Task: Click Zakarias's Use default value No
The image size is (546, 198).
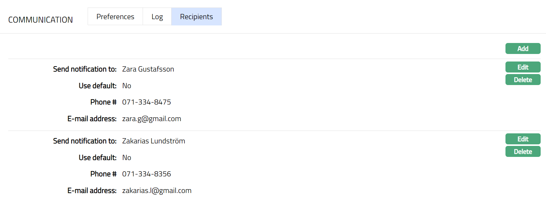Action: tap(127, 158)
